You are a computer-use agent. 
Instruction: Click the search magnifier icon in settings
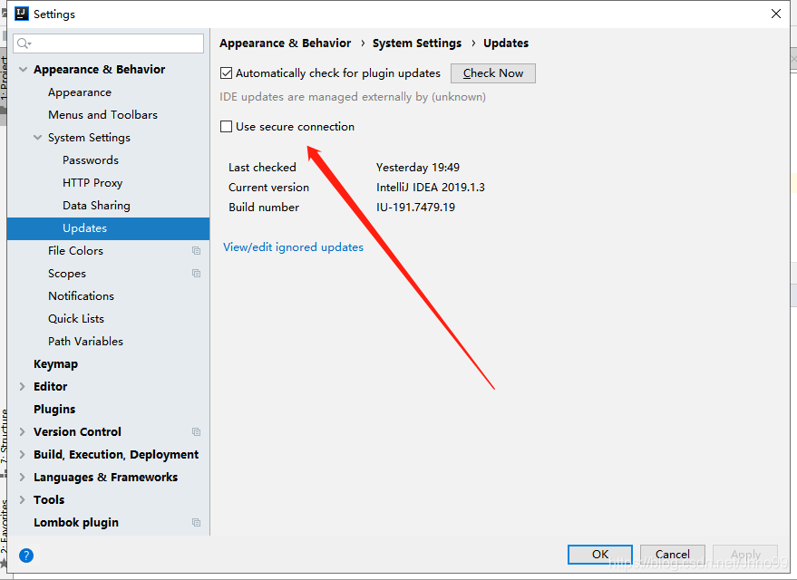(24, 43)
